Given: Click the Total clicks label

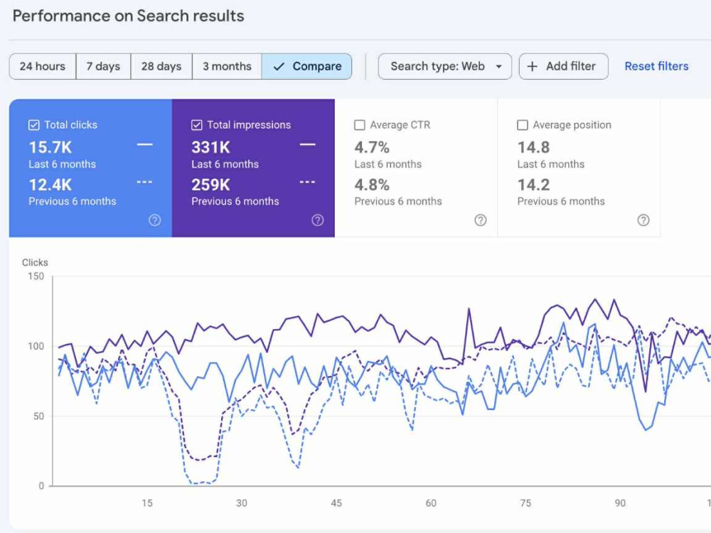Looking at the screenshot, I should pos(70,125).
